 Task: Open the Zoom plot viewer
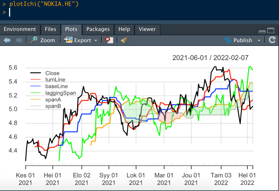(x=43, y=40)
